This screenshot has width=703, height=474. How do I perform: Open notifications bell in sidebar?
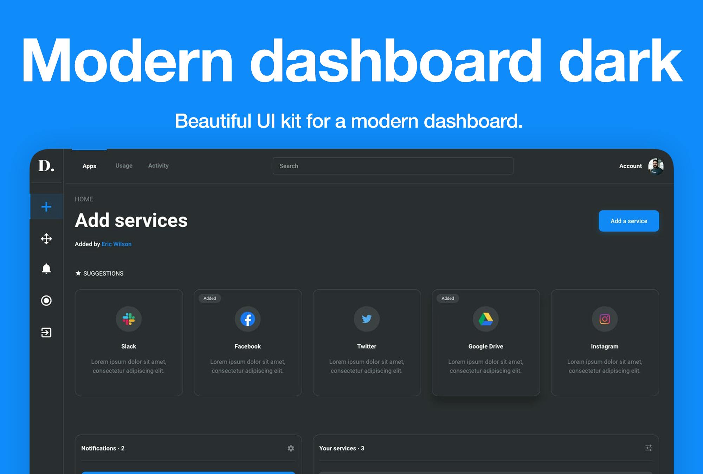(x=46, y=269)
